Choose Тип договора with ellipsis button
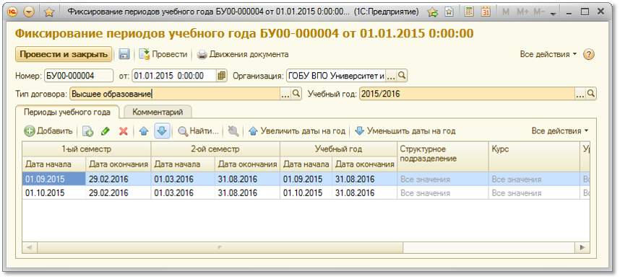This screenshot has width=620, height=279. [x=285, y=94]
